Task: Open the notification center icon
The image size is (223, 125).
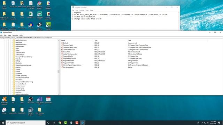Action: pos(219,123)
